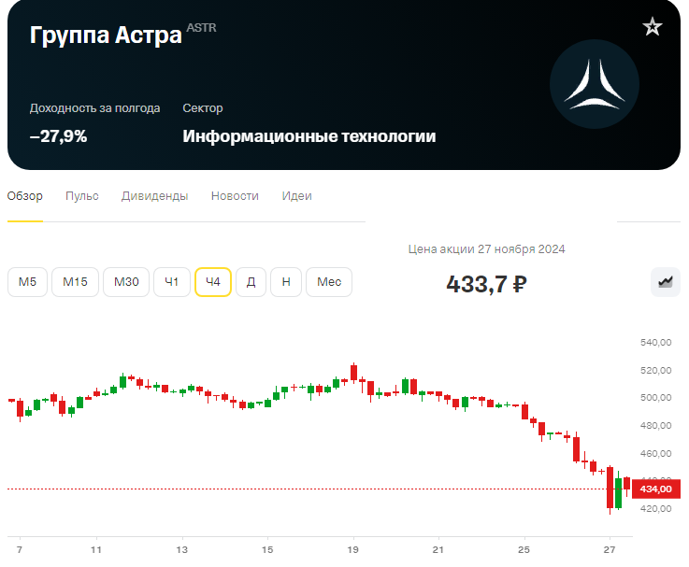Click the 480,00 price axis label
Image resolution: width=689 pixels, height=567 pixels.
656,426
